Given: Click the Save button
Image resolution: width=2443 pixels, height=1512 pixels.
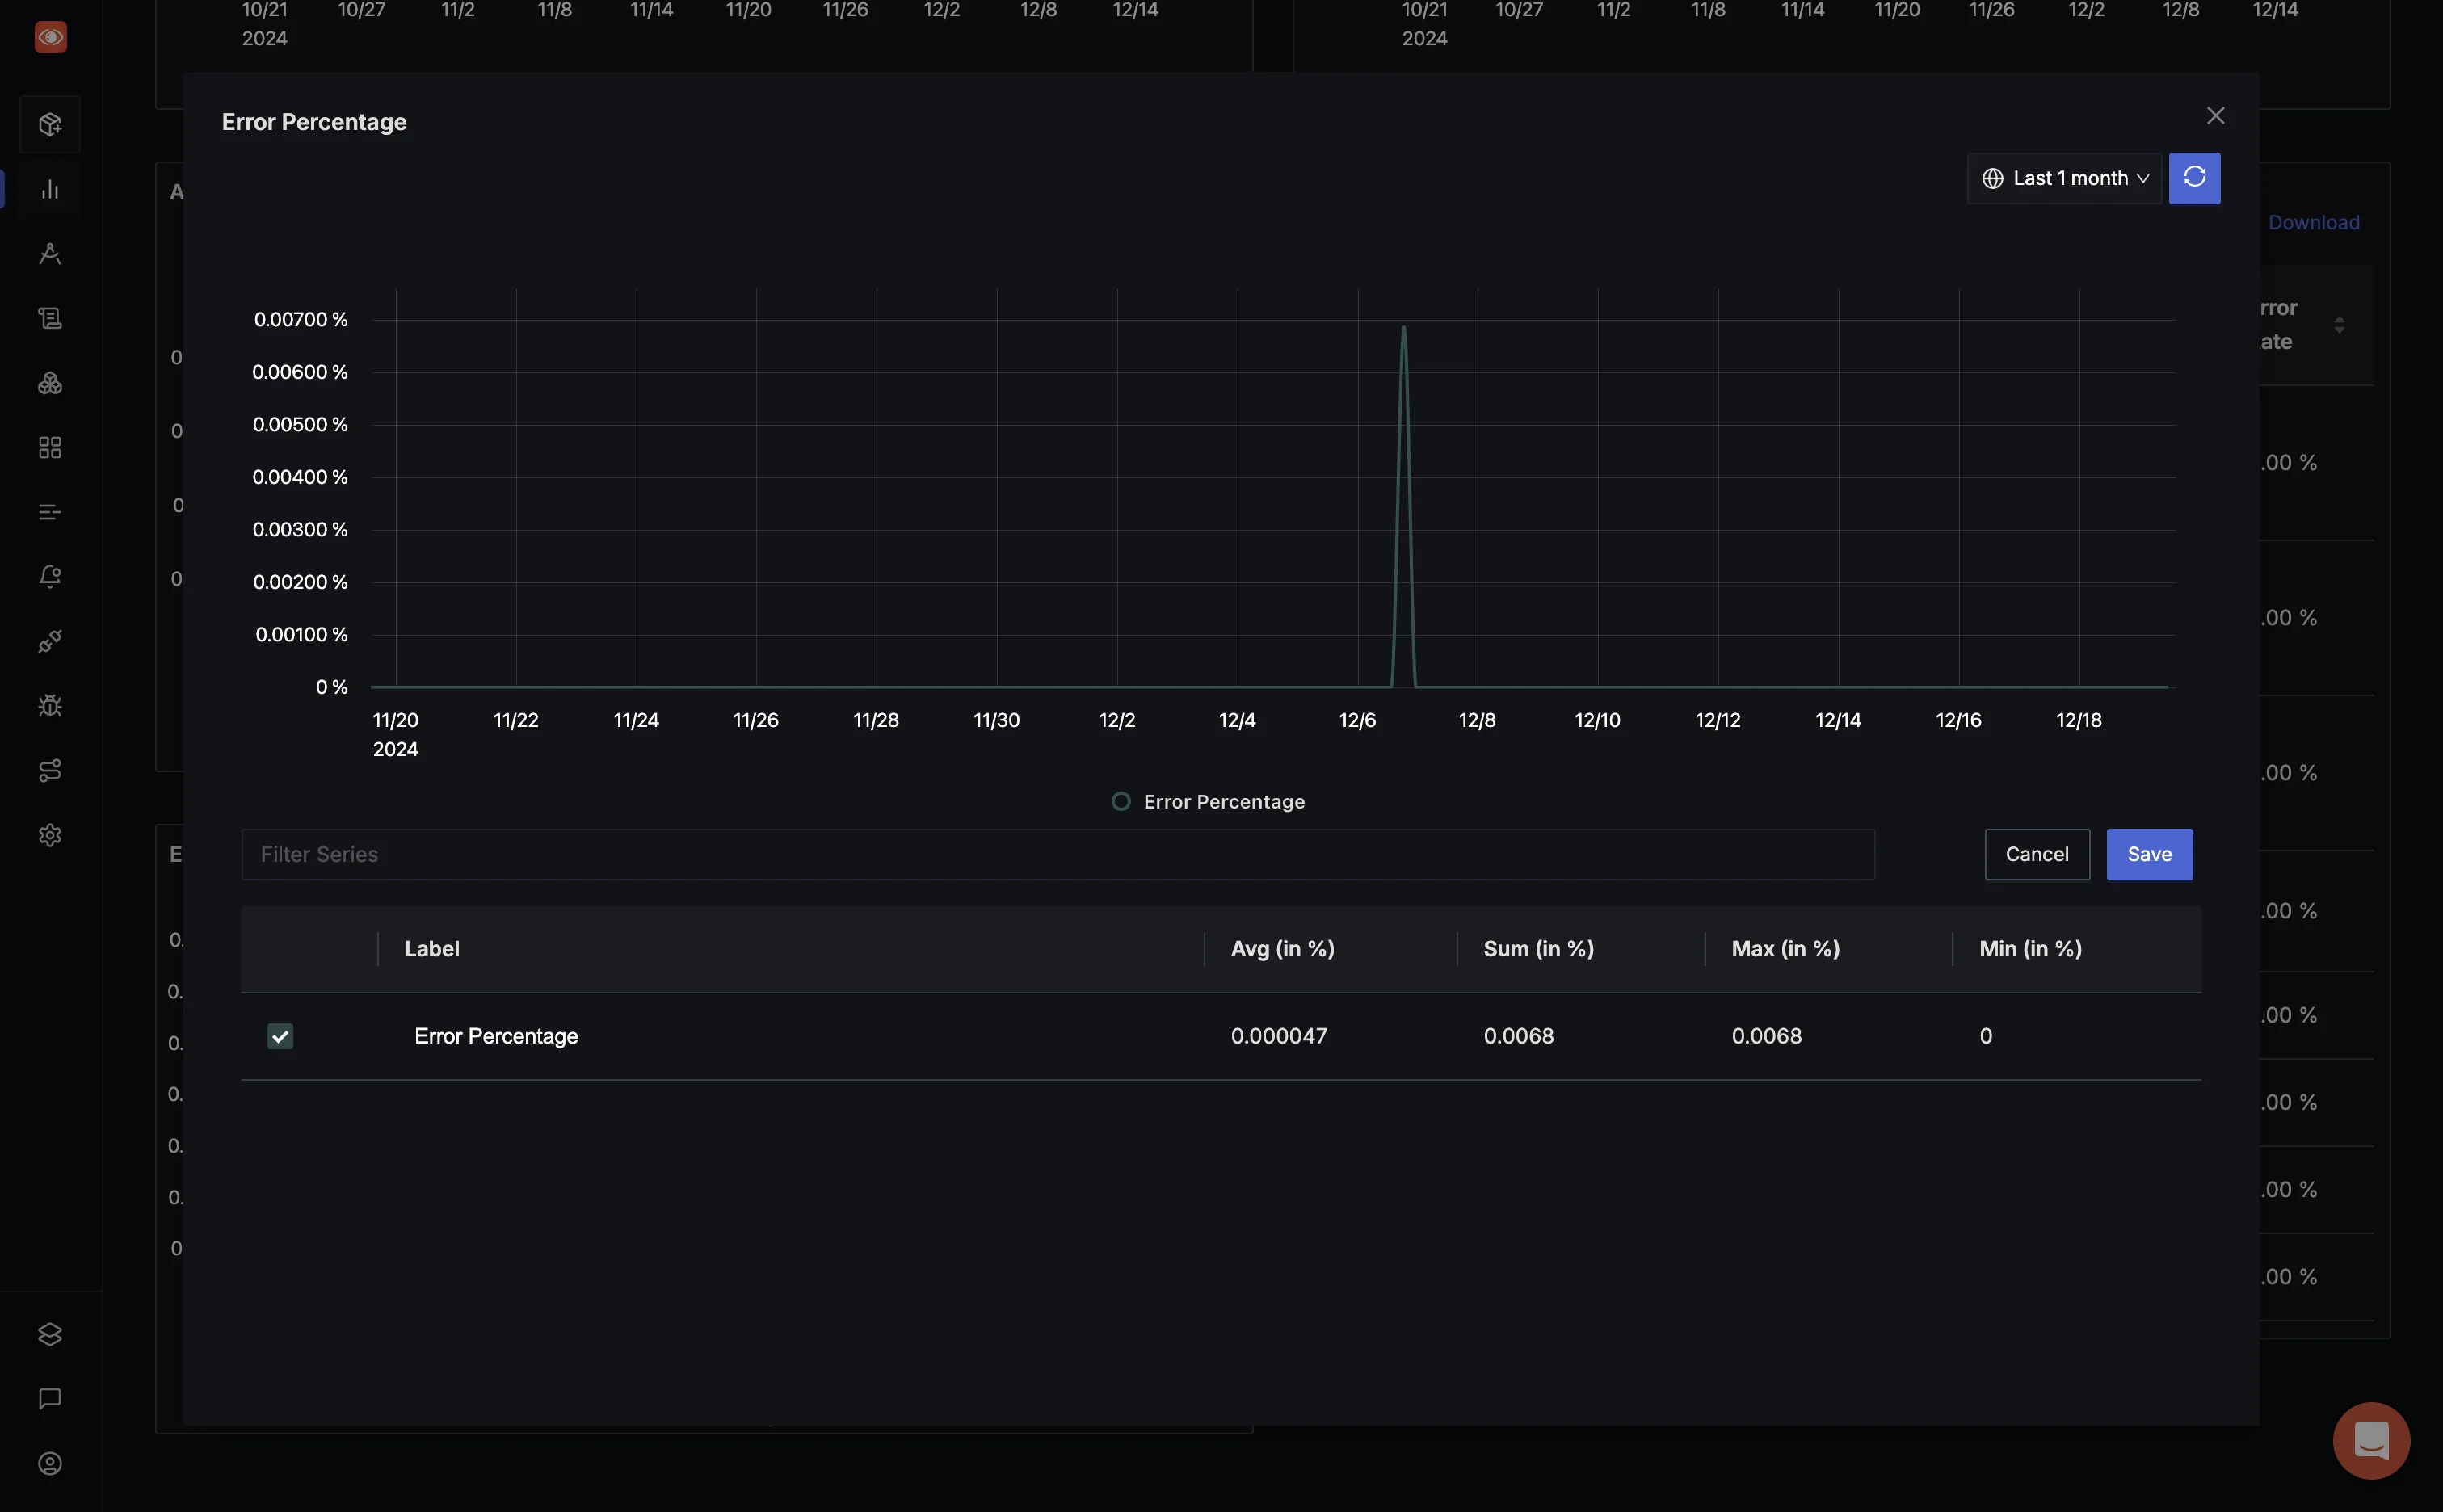Looking at the screenshot, I should pyautogui.click(x=2149, y=854).
